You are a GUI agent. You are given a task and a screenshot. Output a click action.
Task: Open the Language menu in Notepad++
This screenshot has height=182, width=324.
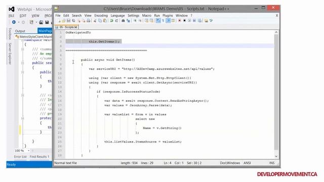coord(117,16)
